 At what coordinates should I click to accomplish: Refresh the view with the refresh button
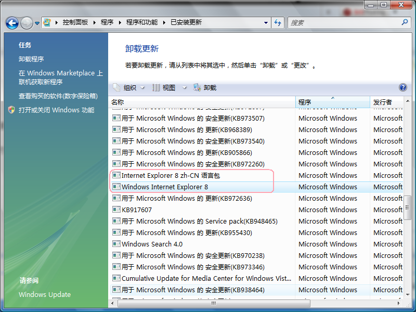click(278, 23)
